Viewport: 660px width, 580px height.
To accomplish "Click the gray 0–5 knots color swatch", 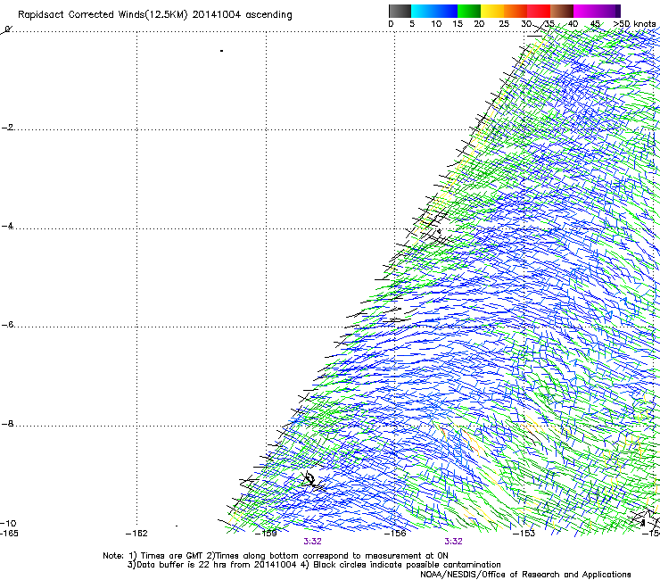I will pyautogui.click(x=400, y=11).
